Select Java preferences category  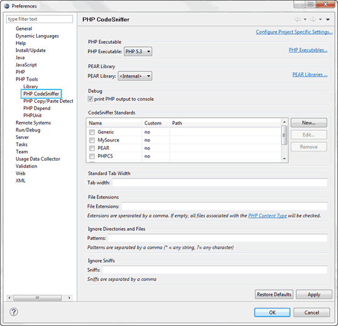pos(20,58)
